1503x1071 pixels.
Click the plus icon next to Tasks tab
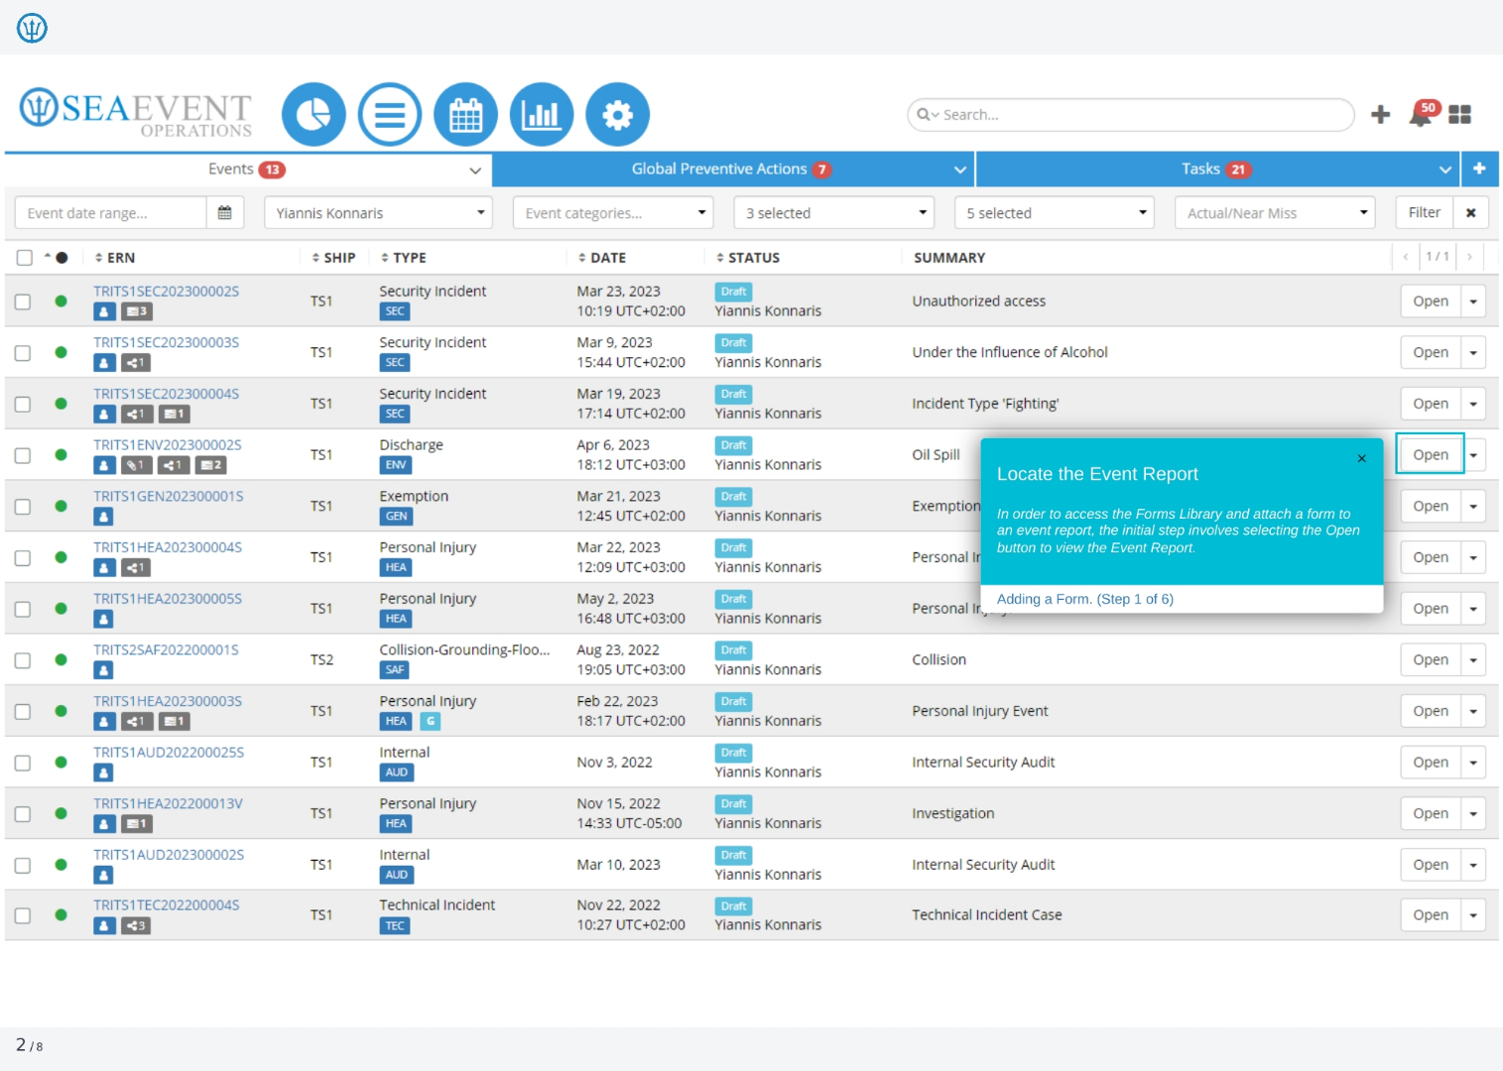tap(1479, 169)
